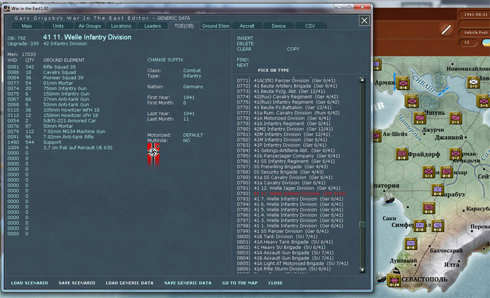Select OB 0787 SS Freiwillig Brigade

(x=282, y=167)
